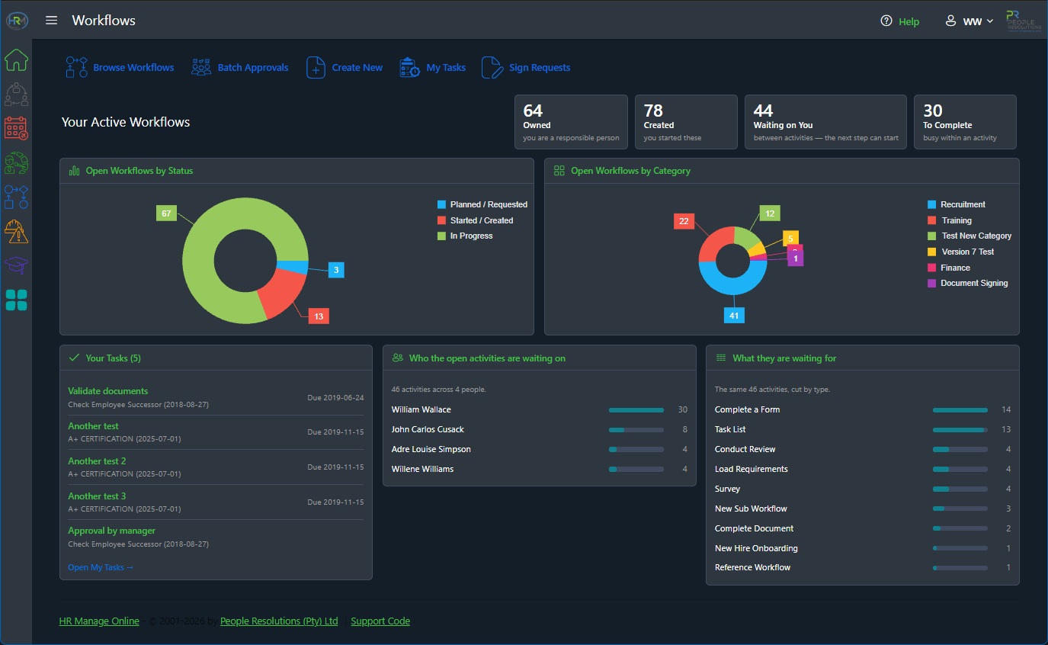Open the Another test 2 task

tap(97, 461)
